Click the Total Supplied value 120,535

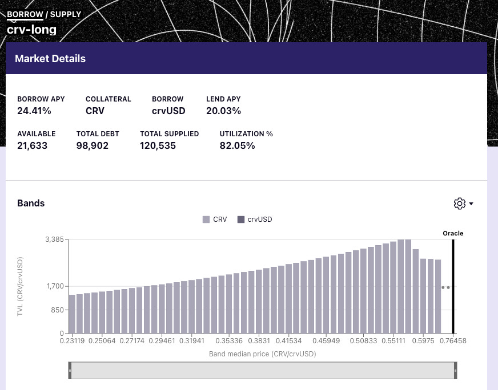[158, 145]
